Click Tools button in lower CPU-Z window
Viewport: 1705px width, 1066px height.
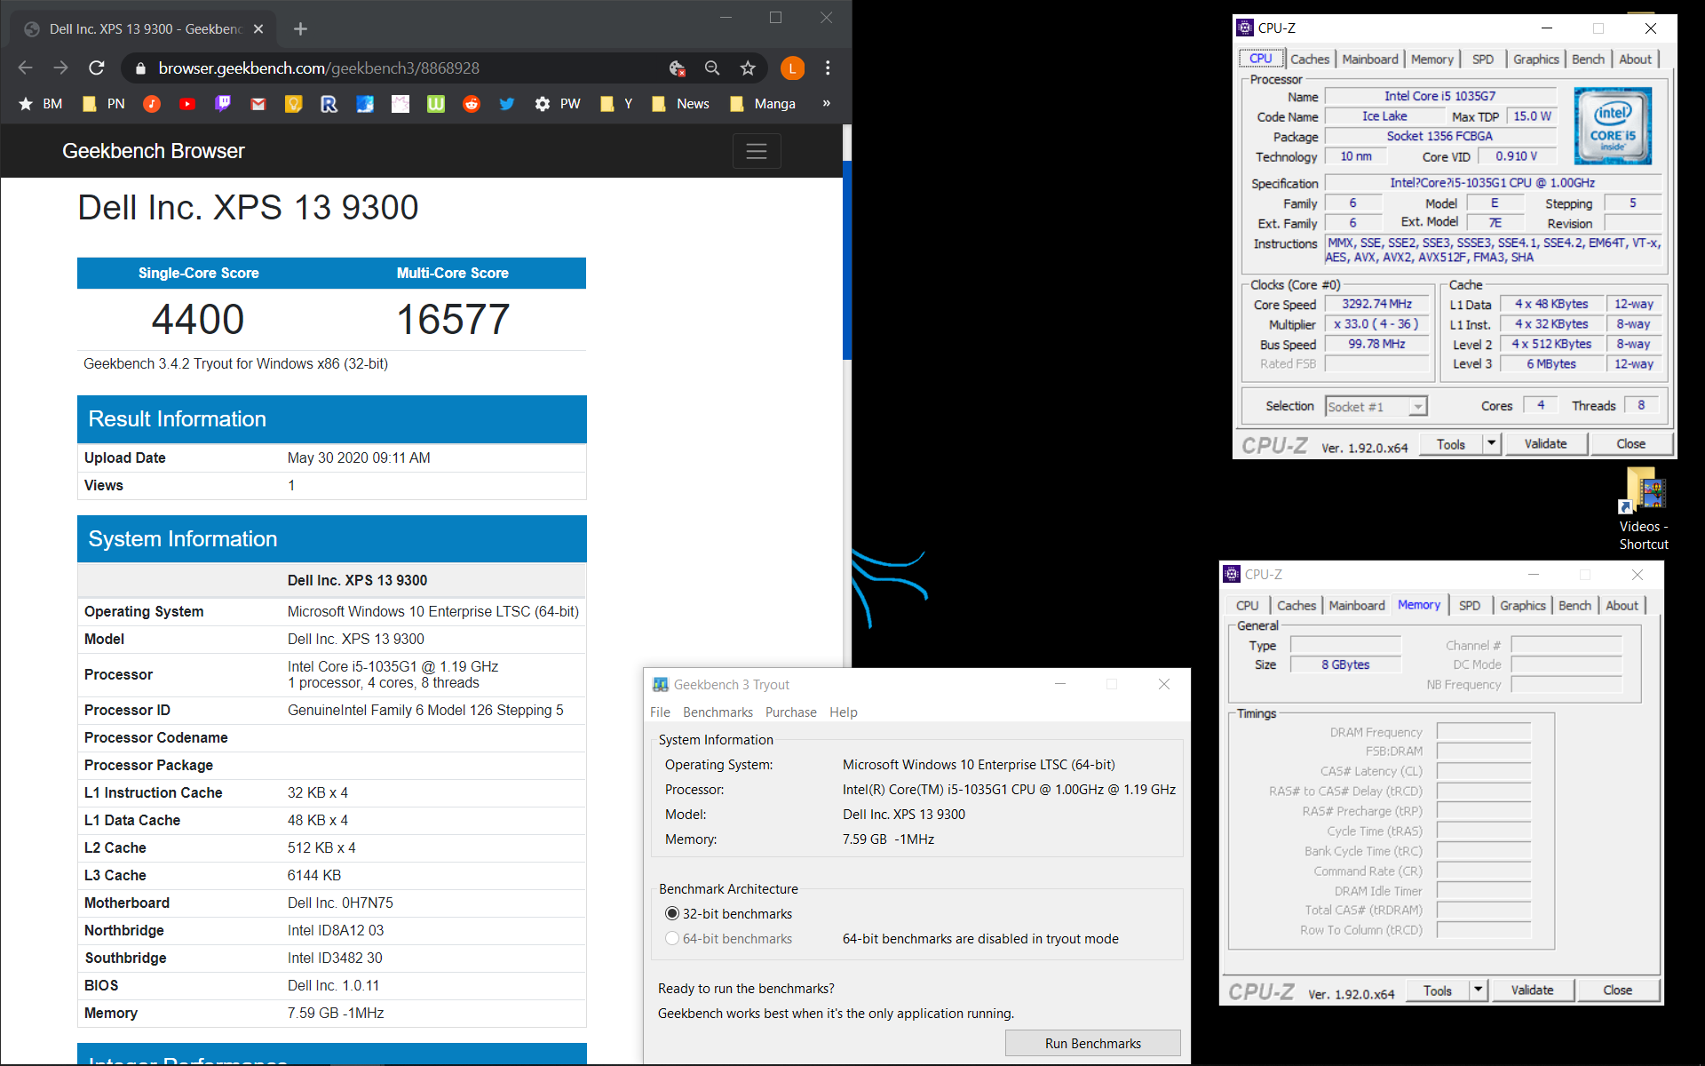(x=1437, y=990)
